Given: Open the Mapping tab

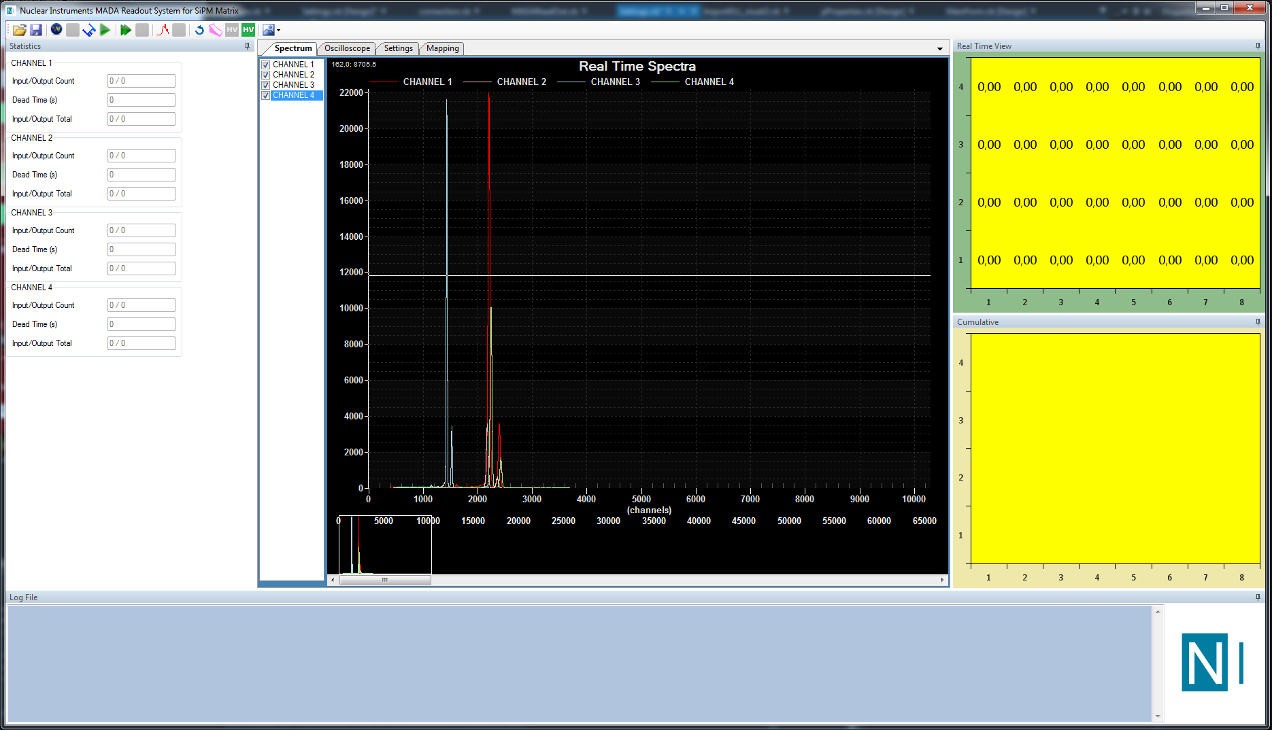Looking at the screenshot, I should tap(442, 48).
